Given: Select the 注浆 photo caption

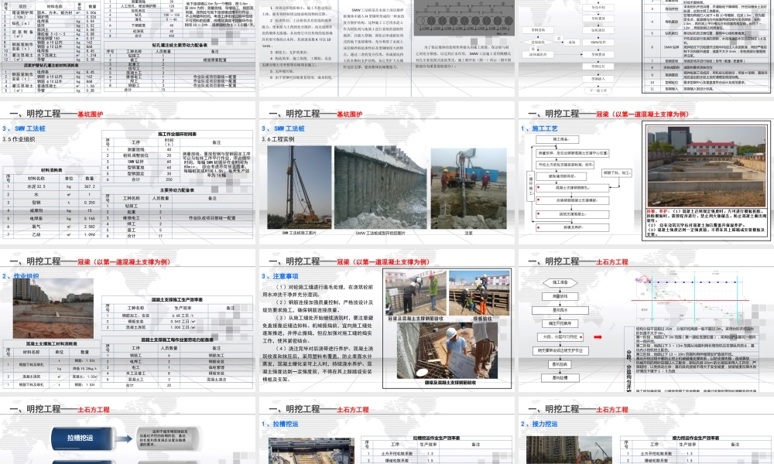Looking at the screenshot, I should [468, 233].
